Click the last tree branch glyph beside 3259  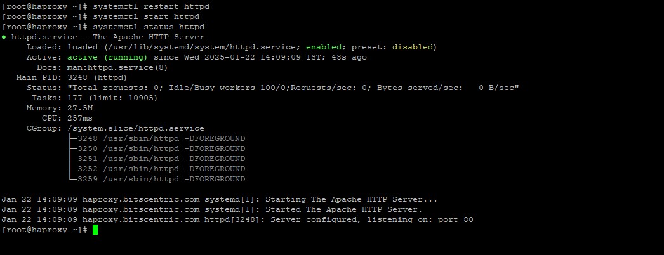(x=72, y=179)
